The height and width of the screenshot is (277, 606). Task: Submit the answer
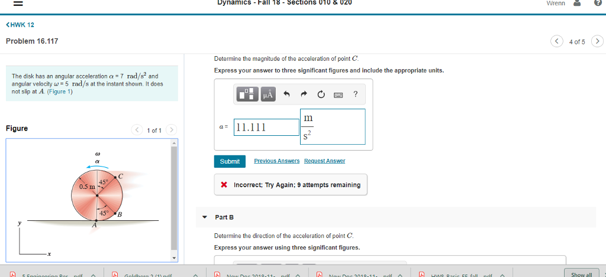[230, 161]
